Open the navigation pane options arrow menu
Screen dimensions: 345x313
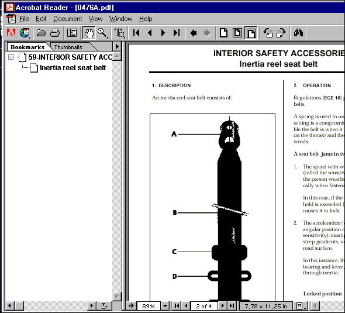[x=117, y=46]
